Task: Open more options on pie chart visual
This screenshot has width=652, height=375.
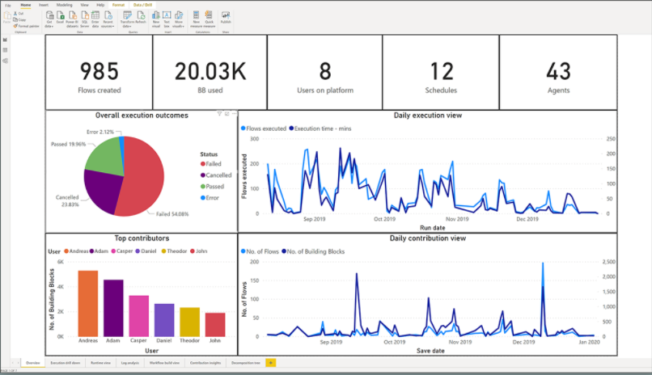Action: pos(234,114)
